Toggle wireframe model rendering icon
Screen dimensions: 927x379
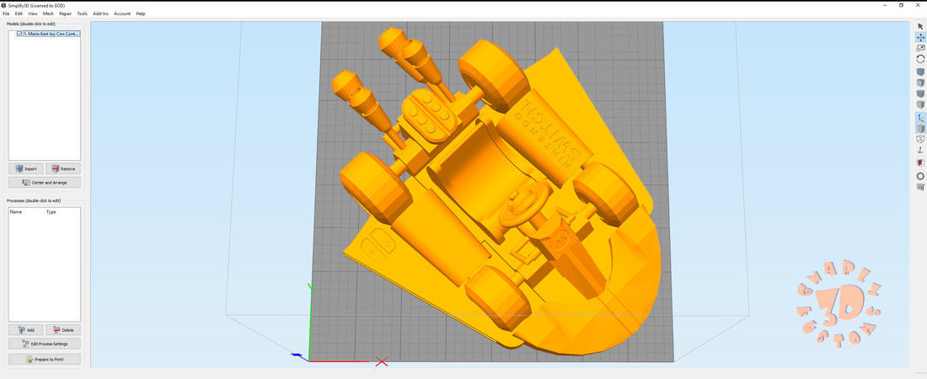pos(920,139)
